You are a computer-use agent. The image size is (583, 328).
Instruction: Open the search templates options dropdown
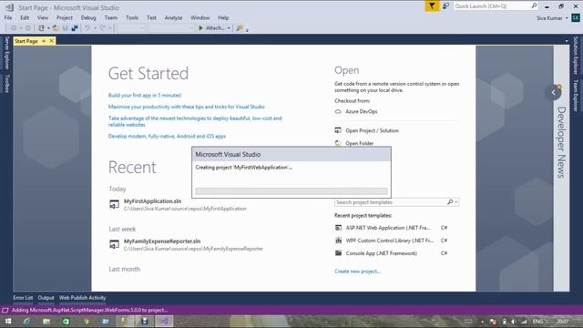coord(456,202)
